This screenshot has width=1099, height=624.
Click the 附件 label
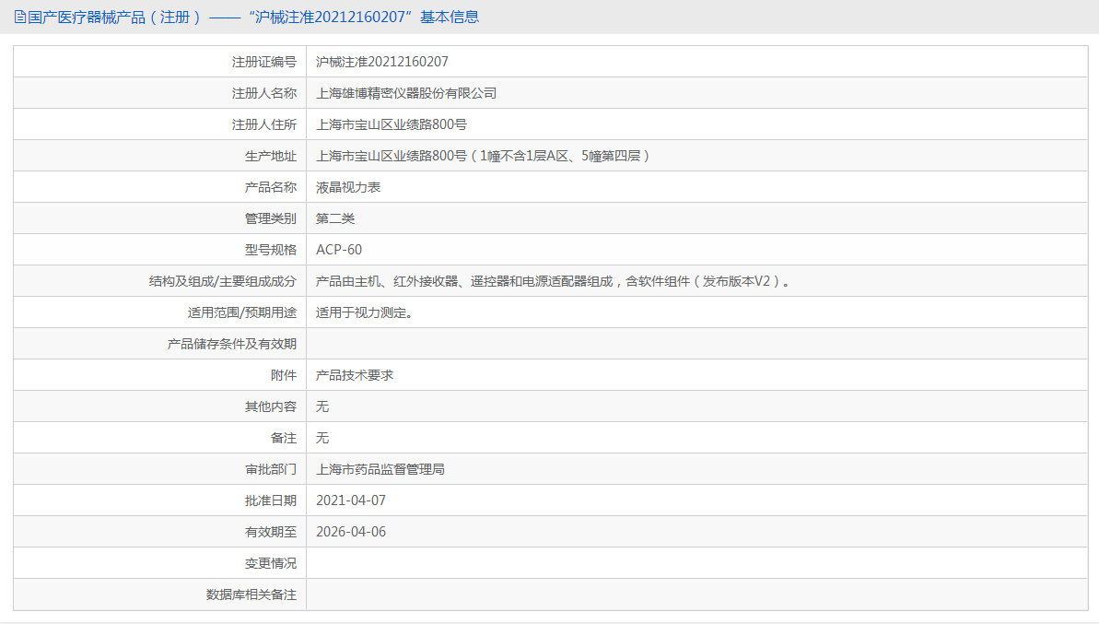tap(284, 375)
